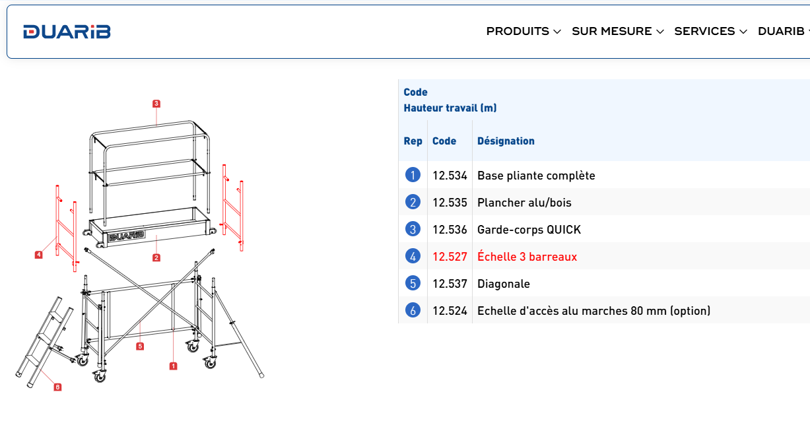
Task: Click the Base pliante complète designation
Action: pos(536,176)
